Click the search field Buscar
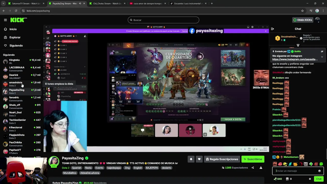 coord(163,20)
